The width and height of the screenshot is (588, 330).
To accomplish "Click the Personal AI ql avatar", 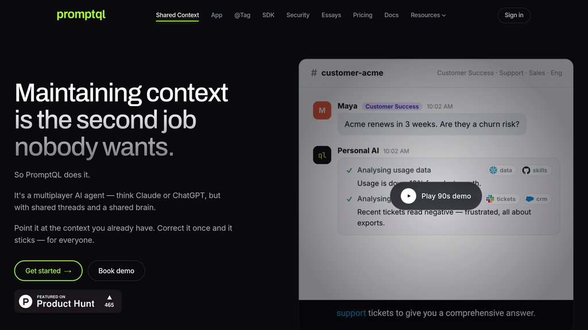I will 322,155.
